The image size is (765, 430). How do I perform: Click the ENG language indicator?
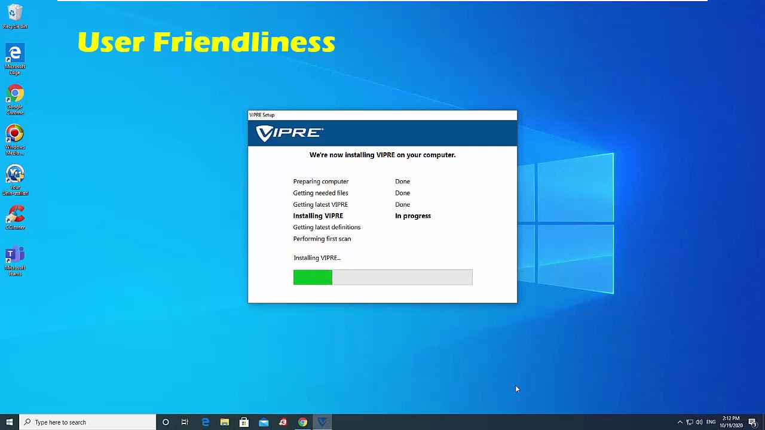click(x=711, y=422)
